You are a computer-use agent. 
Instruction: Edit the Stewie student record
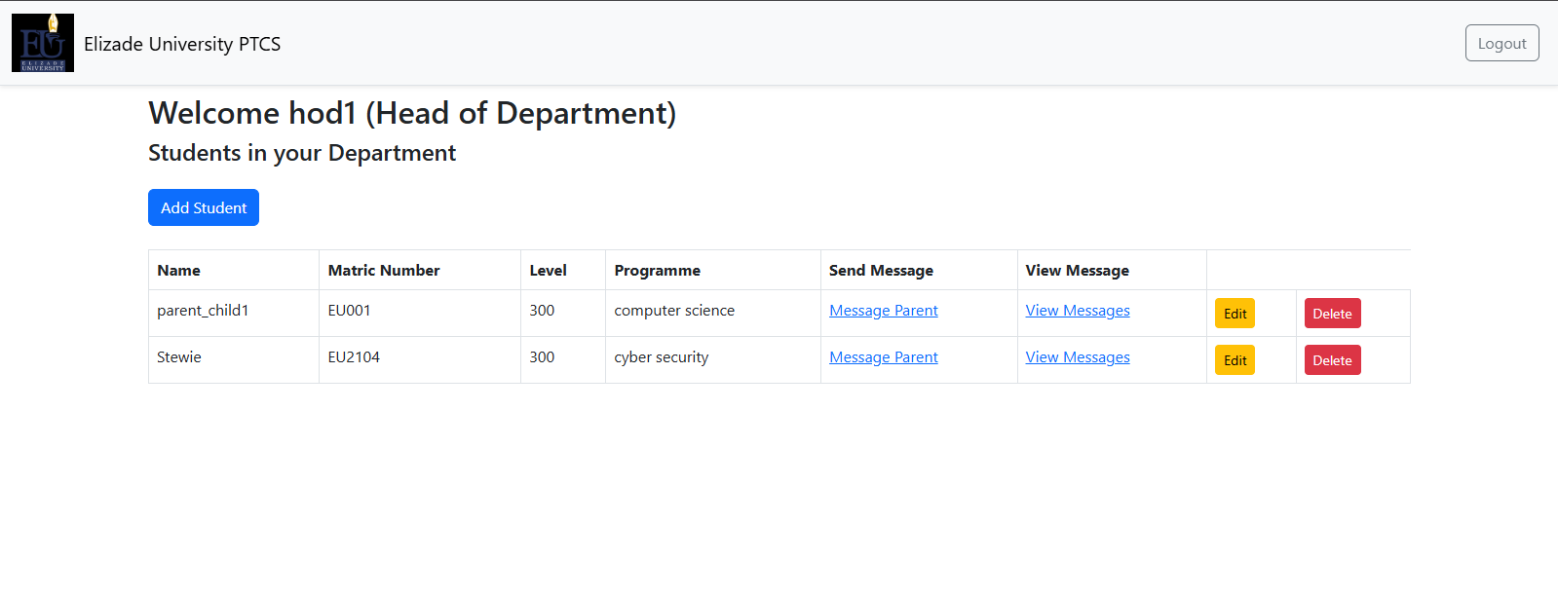point(1235,360)
